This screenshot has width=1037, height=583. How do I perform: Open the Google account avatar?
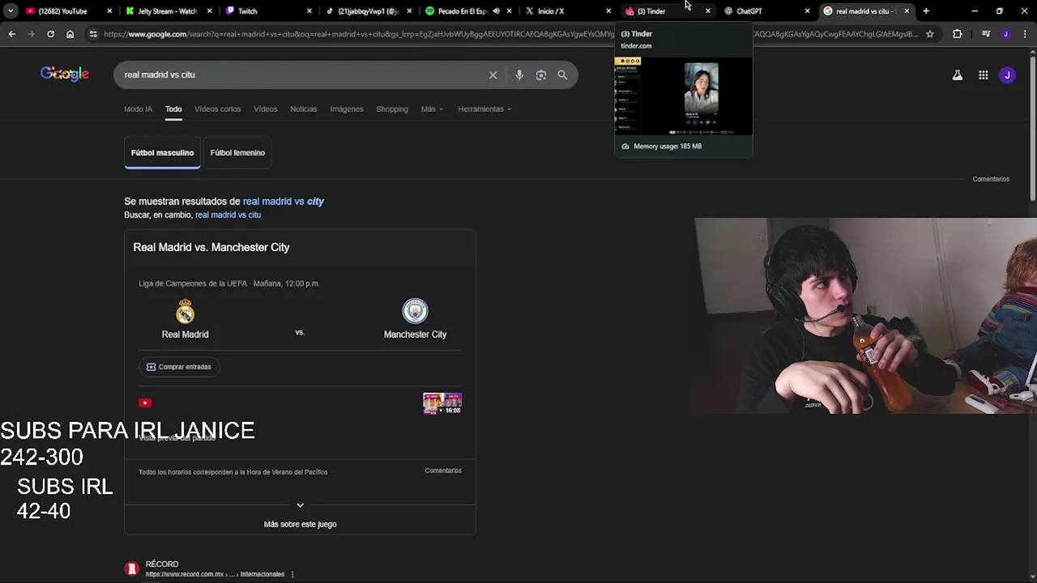[x=1007, y=74]
